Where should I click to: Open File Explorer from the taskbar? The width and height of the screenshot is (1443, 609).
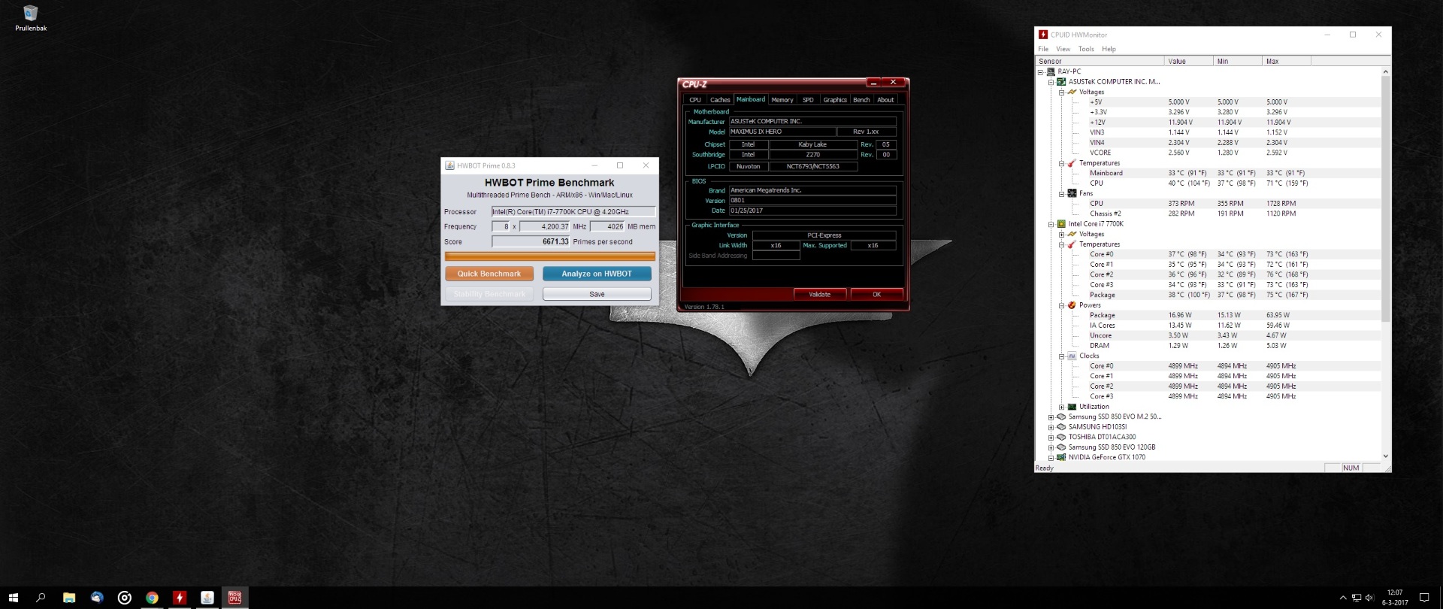[x=68, y=598]
